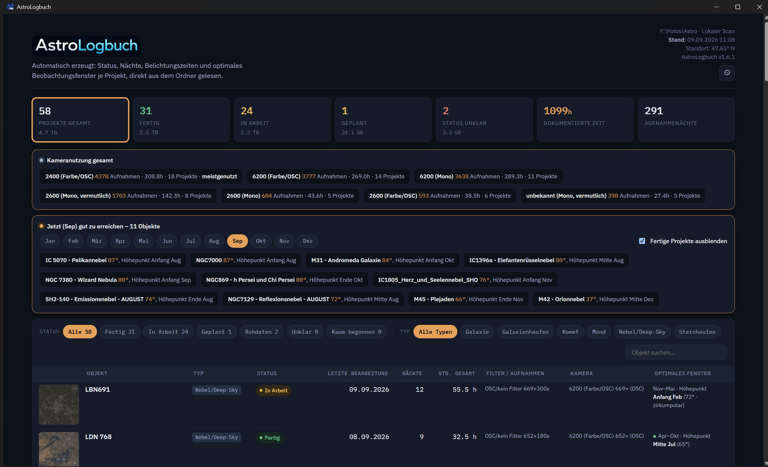Sort table by the OBJEKT column header

(x=97, y=373)
